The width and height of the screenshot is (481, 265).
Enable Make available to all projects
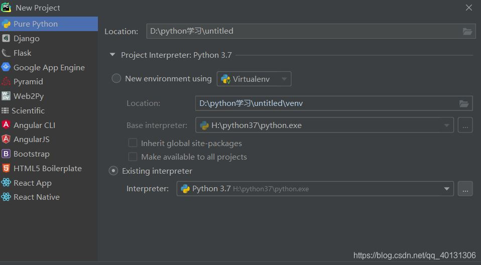point(133,157)
